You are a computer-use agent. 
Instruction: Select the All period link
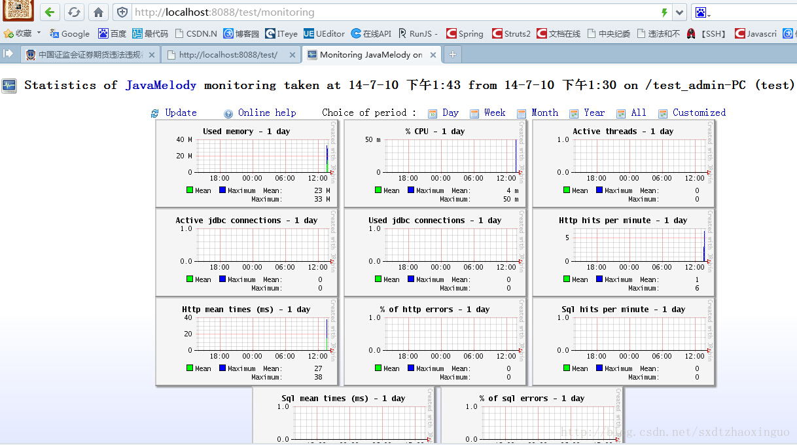tap(639, 113)
